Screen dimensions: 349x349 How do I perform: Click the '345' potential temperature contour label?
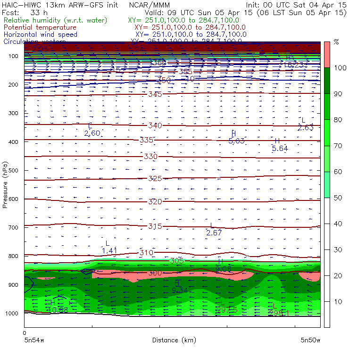(155, 94)
